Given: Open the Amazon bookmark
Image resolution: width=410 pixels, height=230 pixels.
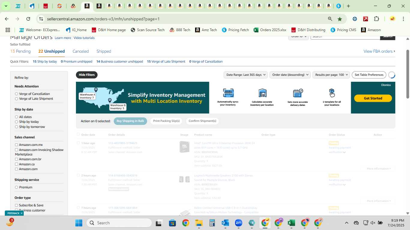Looking at the screenshot, I should [371, 30].
